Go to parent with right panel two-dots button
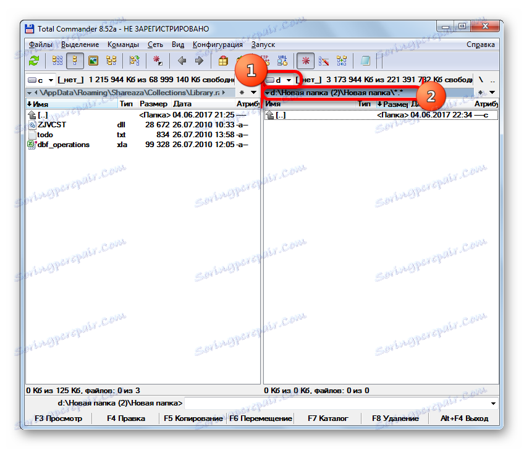This screenshot has height=450, width=524. pyautogui.click(x=492, y=80)
